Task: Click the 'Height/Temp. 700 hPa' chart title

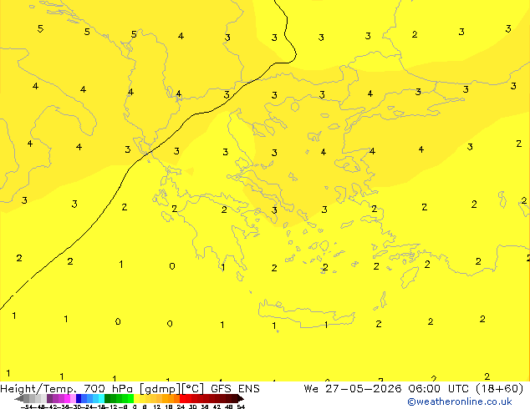Action: point(66,389)
